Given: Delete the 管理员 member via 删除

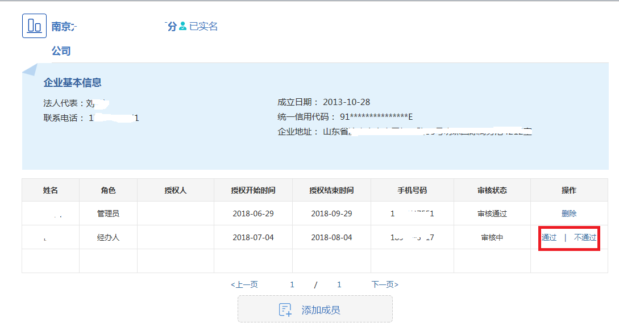Looking at the screenshot, I should pyautogui.click(x=568, y=214).
